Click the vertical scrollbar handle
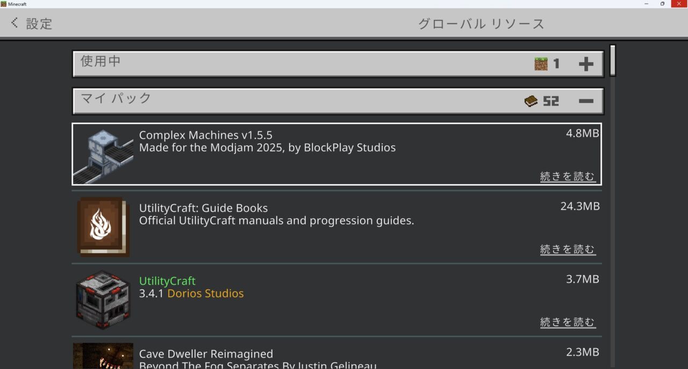The height and width of the screenshot is (369, 688). point(612,60)
